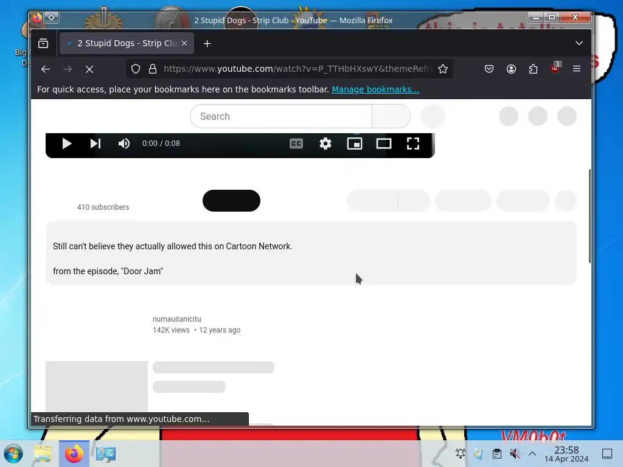Open uBlock Origin extension popup
623x467 pixels.
pyautogui.click(x=555, y=68)
